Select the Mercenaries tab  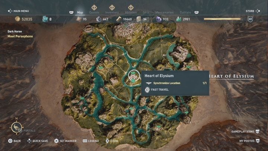tap(165, 12)
